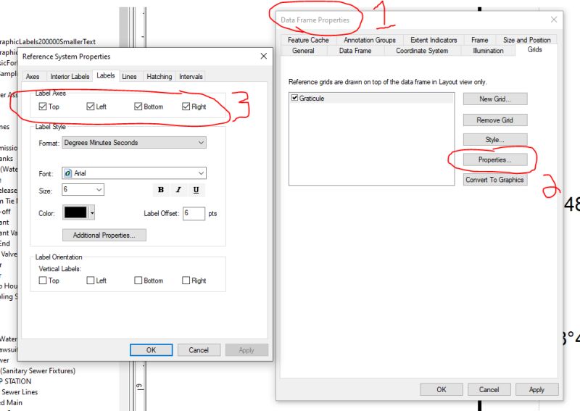Toggle the Graticule grid checkbox
Viewport: 580px width, 411px height.
pyautogui.click(x=295, y=98)
